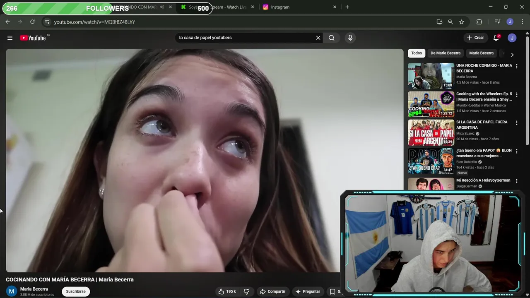
Task: Clear the search box with the X
Action: pos(318,38)
